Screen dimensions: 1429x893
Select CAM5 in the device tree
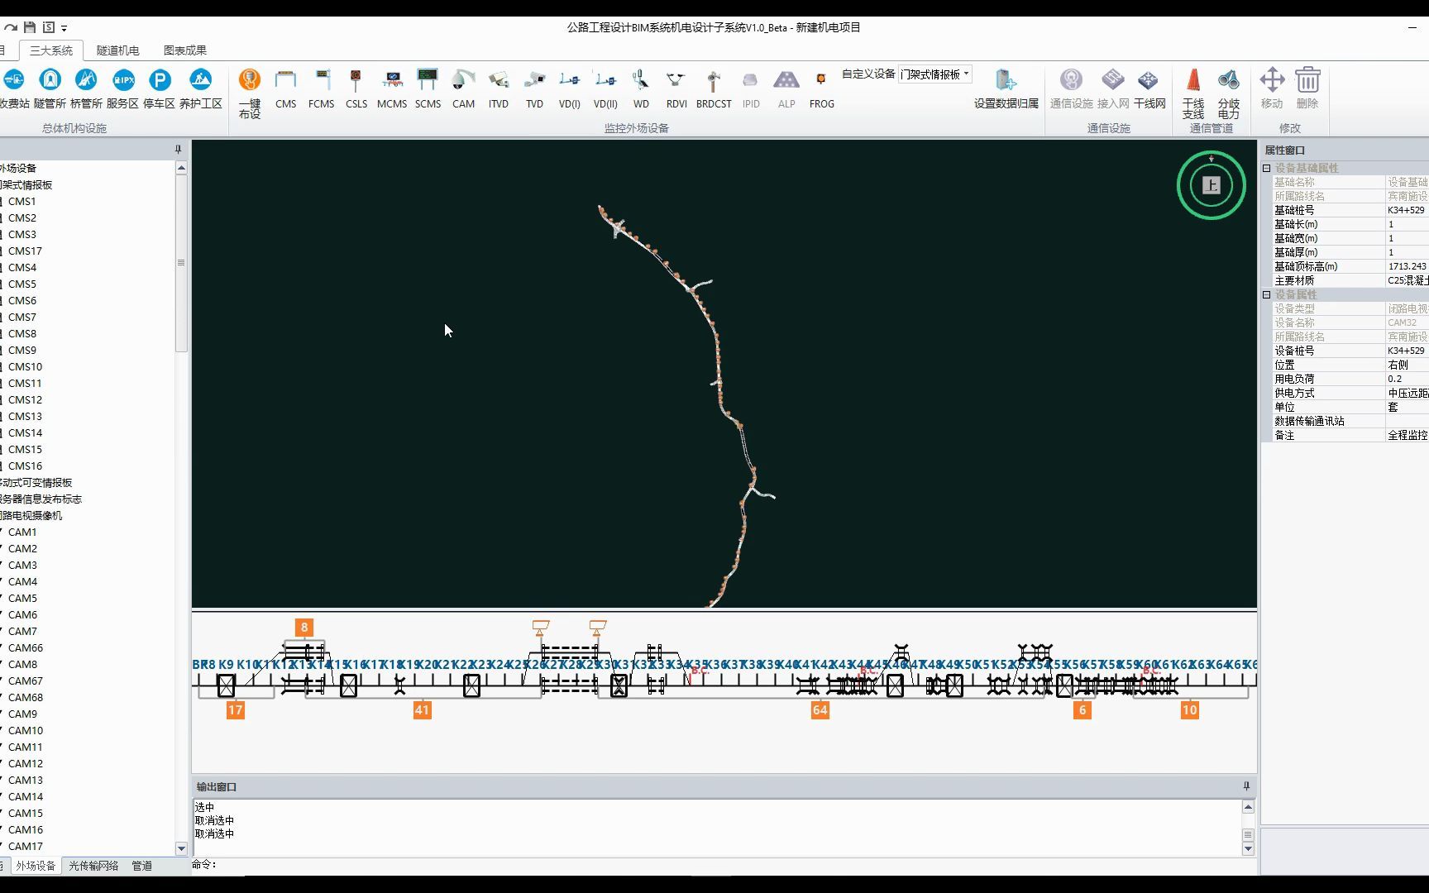point(22,598)
